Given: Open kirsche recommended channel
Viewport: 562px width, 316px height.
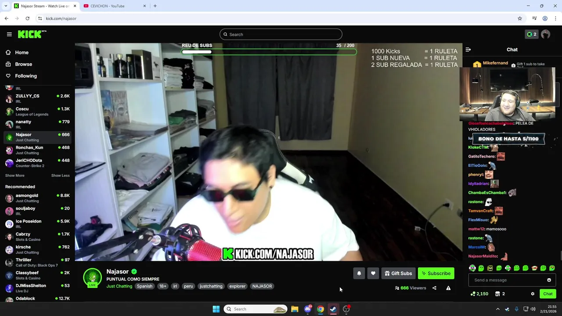Looking at the screenshot, I should point(37,250).
